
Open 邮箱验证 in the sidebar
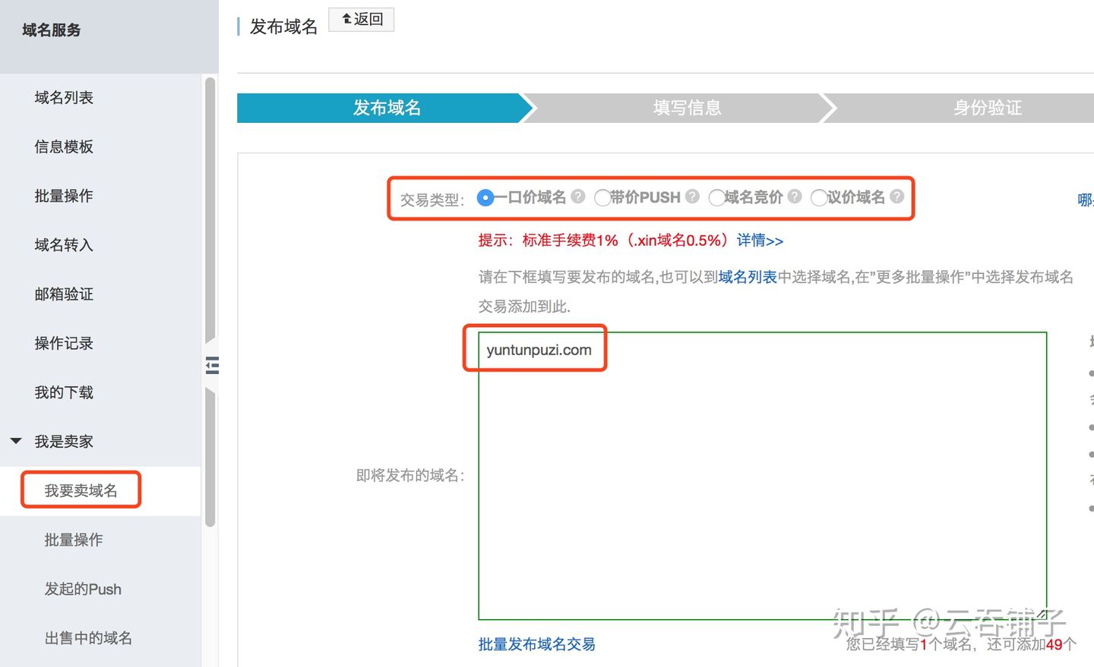(63, 294)
